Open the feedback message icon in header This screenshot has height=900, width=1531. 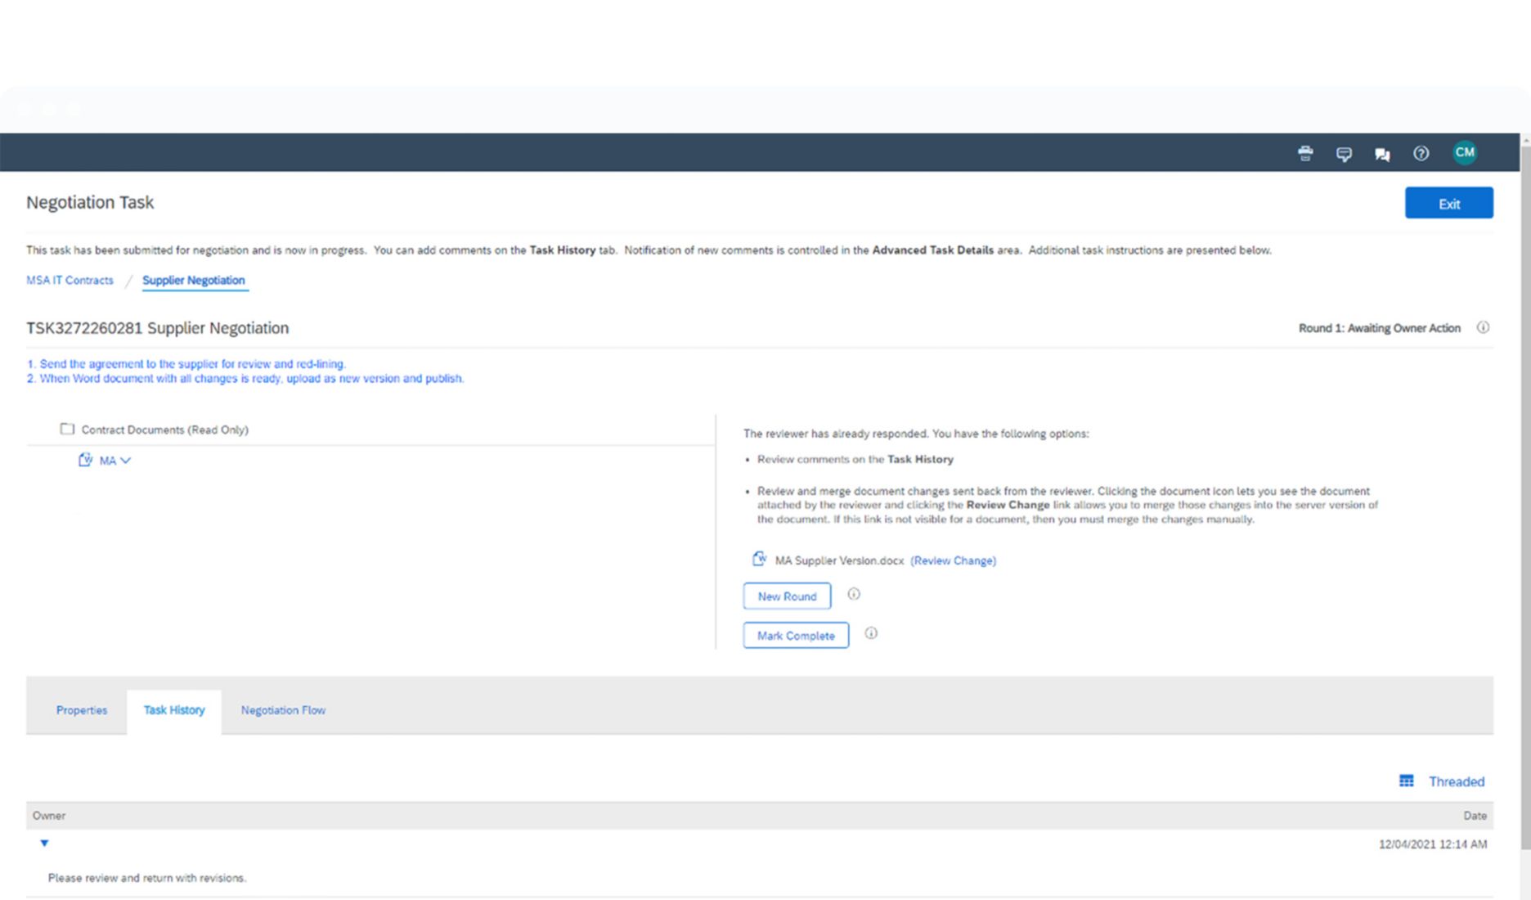tap(1344, 154)
